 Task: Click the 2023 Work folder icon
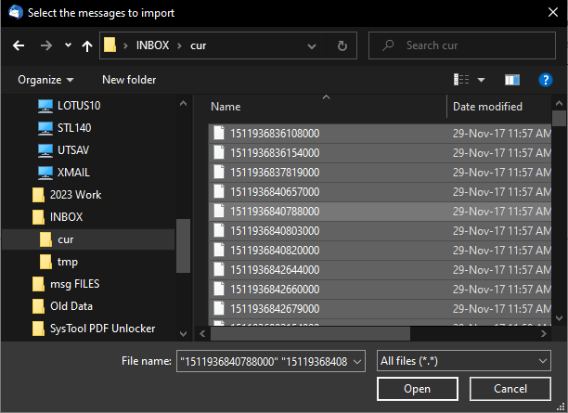(x=38, y=195)
